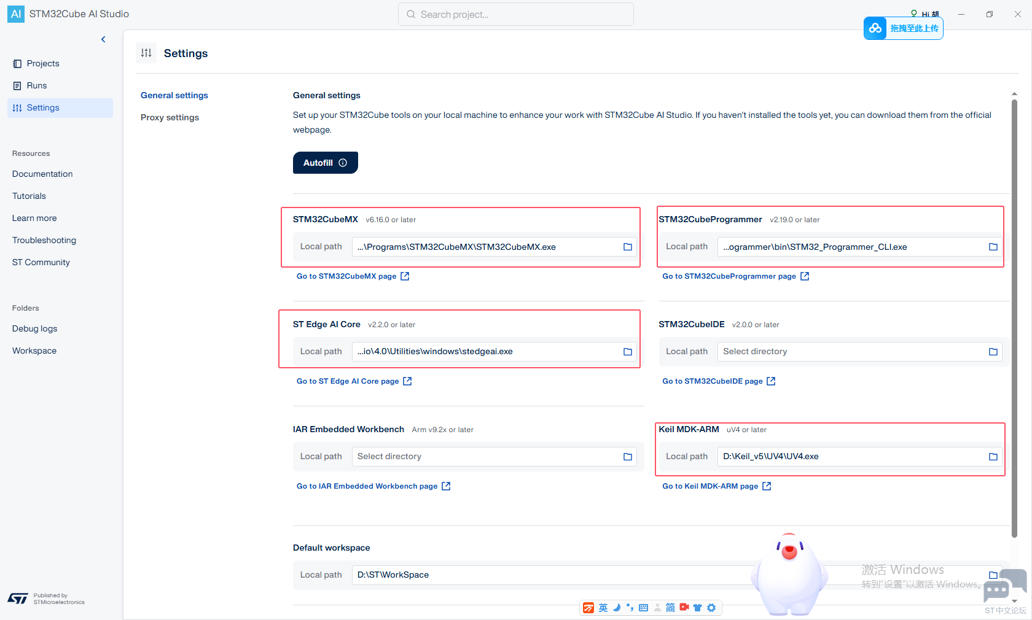Browse for the ST Edge AI Core path
This screenshot has width=1032, height=620.
tap(628, 352)
